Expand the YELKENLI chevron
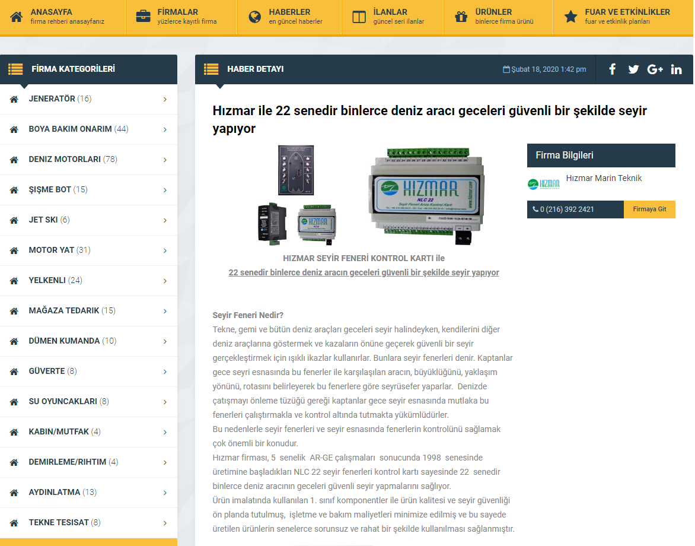695x546 pixels. point(165,281)
